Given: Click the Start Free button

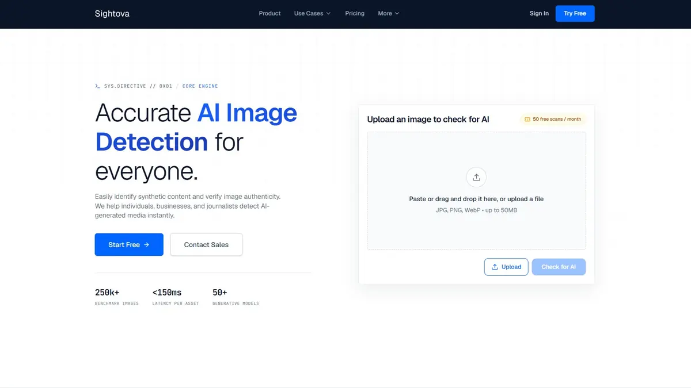Looking at the screenshot, I should point(129,244).
